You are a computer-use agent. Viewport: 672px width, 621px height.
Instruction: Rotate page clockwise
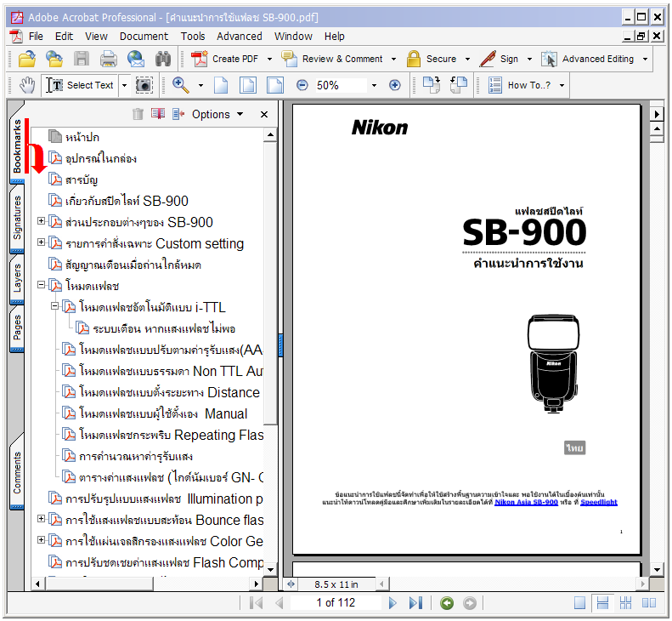[x=431, y=84]
